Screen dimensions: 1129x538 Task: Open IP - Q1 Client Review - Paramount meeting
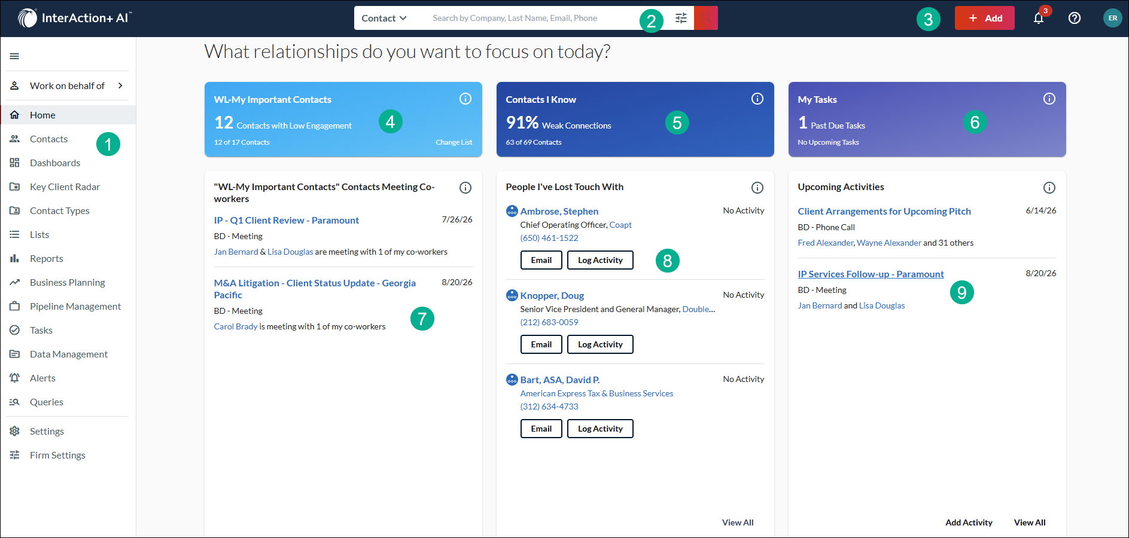pos(287,221)
